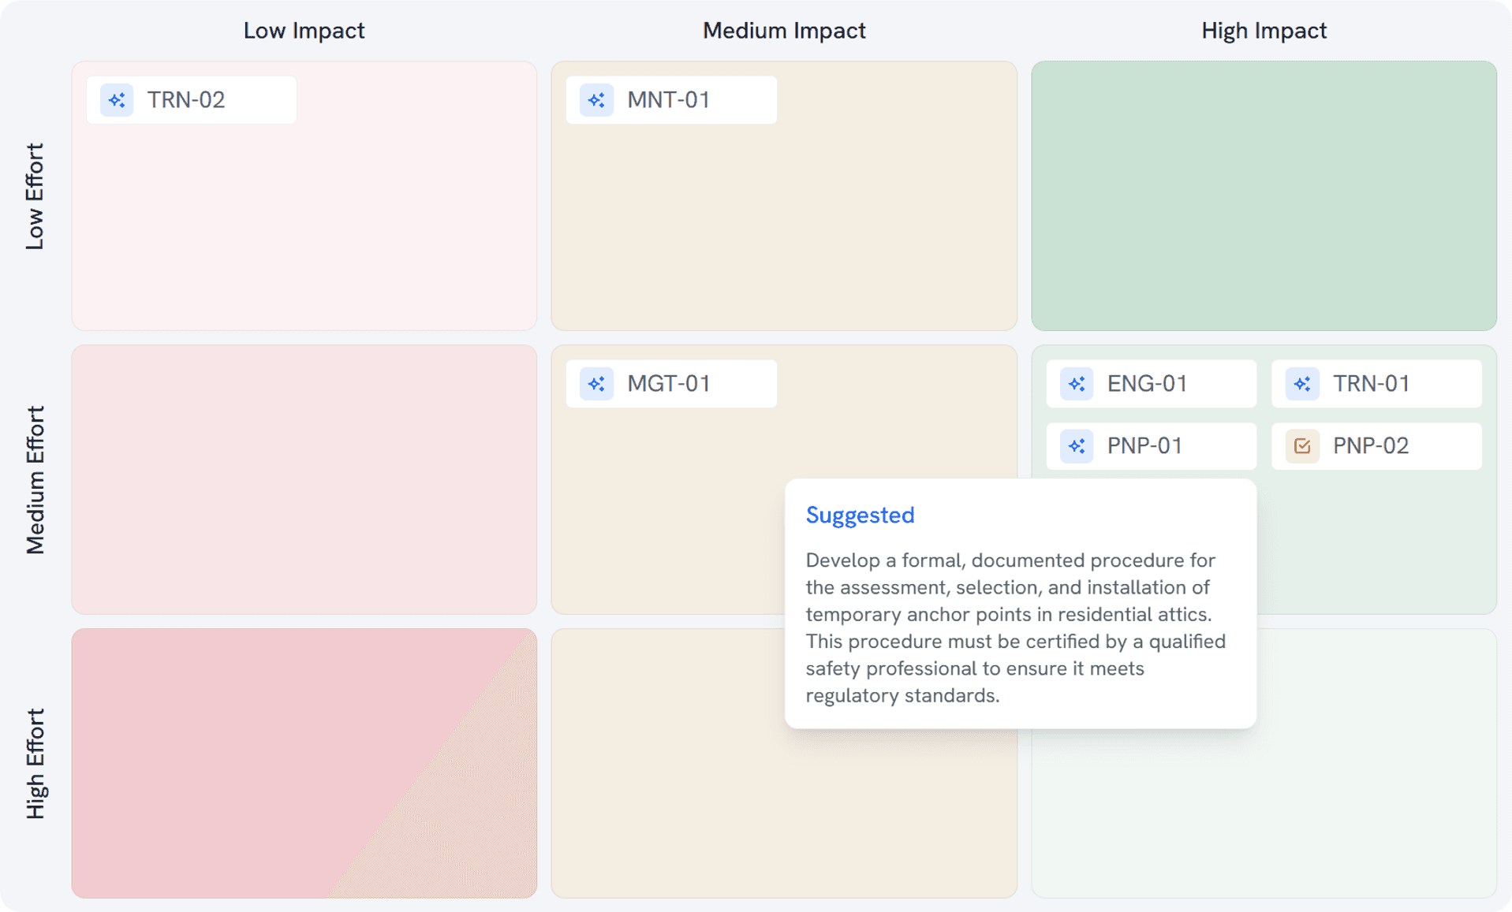Open the PNP-02 card label
Viewport: 1512px width, 912px height.
pos(1371,446)
